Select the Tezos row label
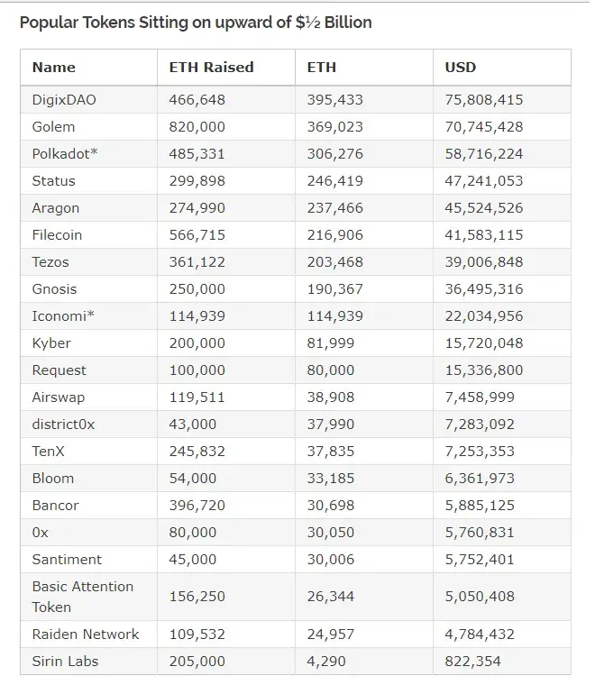The height and width of the screenshot is (694, 595). click(50, 261)
